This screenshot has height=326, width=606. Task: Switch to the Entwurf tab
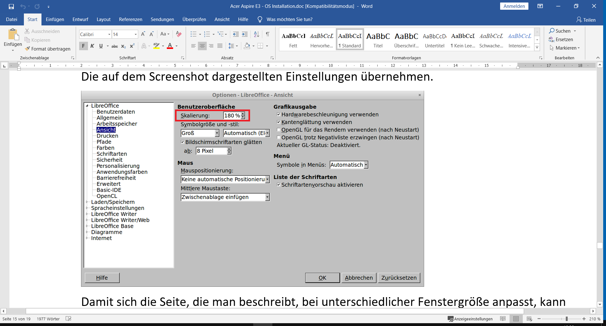(80, 19)
